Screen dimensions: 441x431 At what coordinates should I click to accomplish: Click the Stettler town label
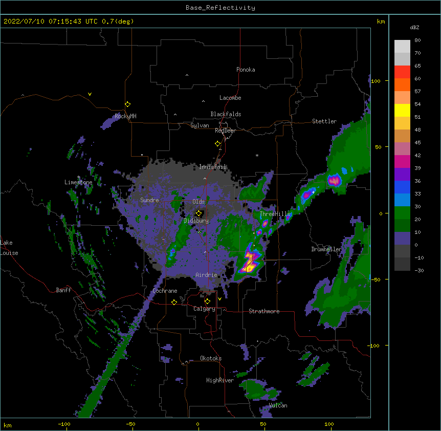click(324, 121)
